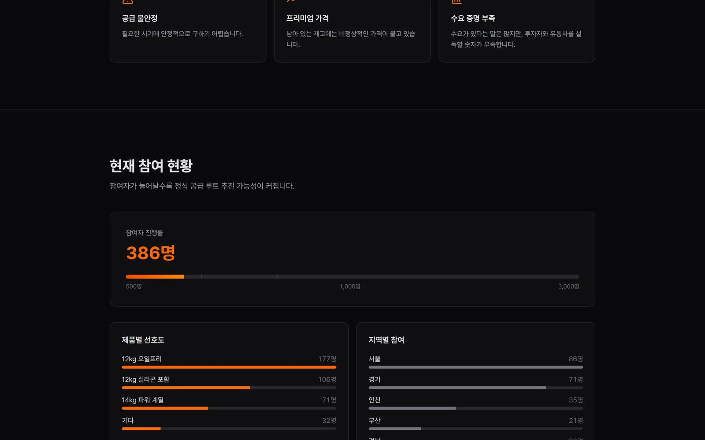
Task: Click the description under 프리미엄 가격
Action: [351, 39]
